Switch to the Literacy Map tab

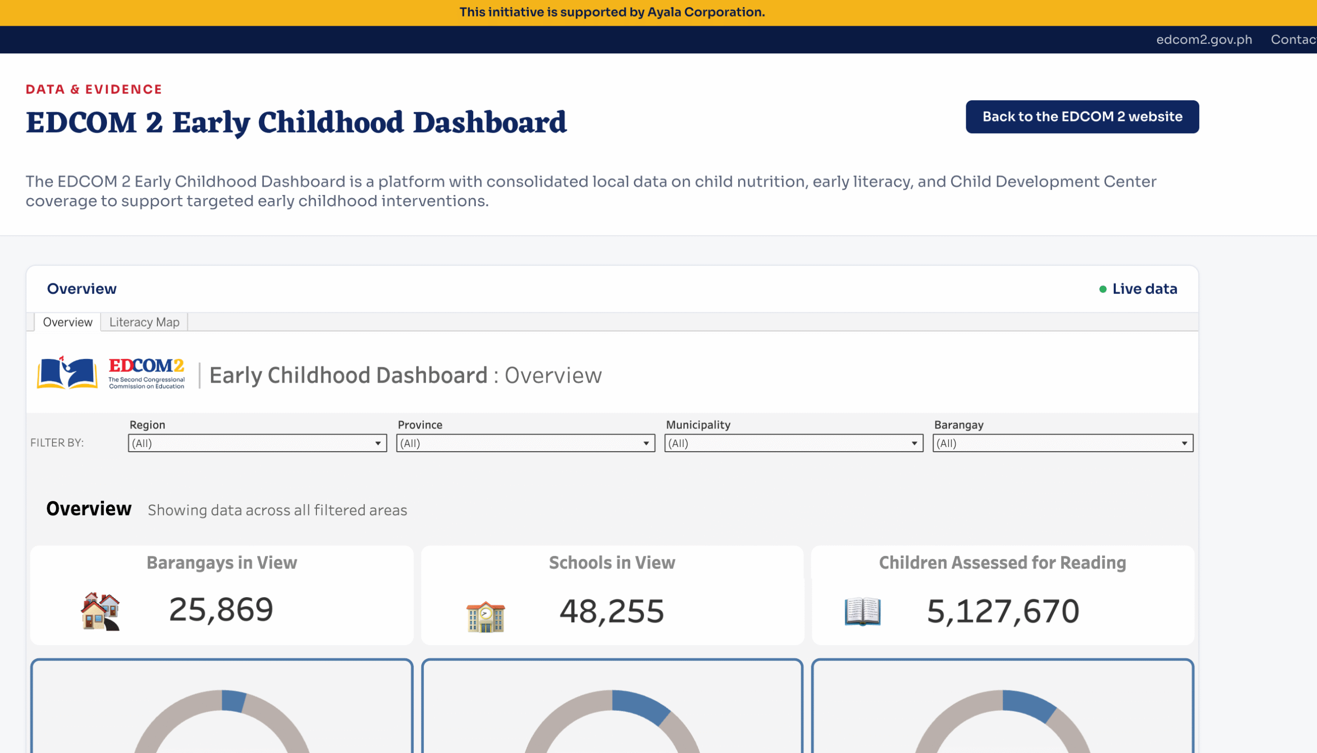(x=145, y=322)
